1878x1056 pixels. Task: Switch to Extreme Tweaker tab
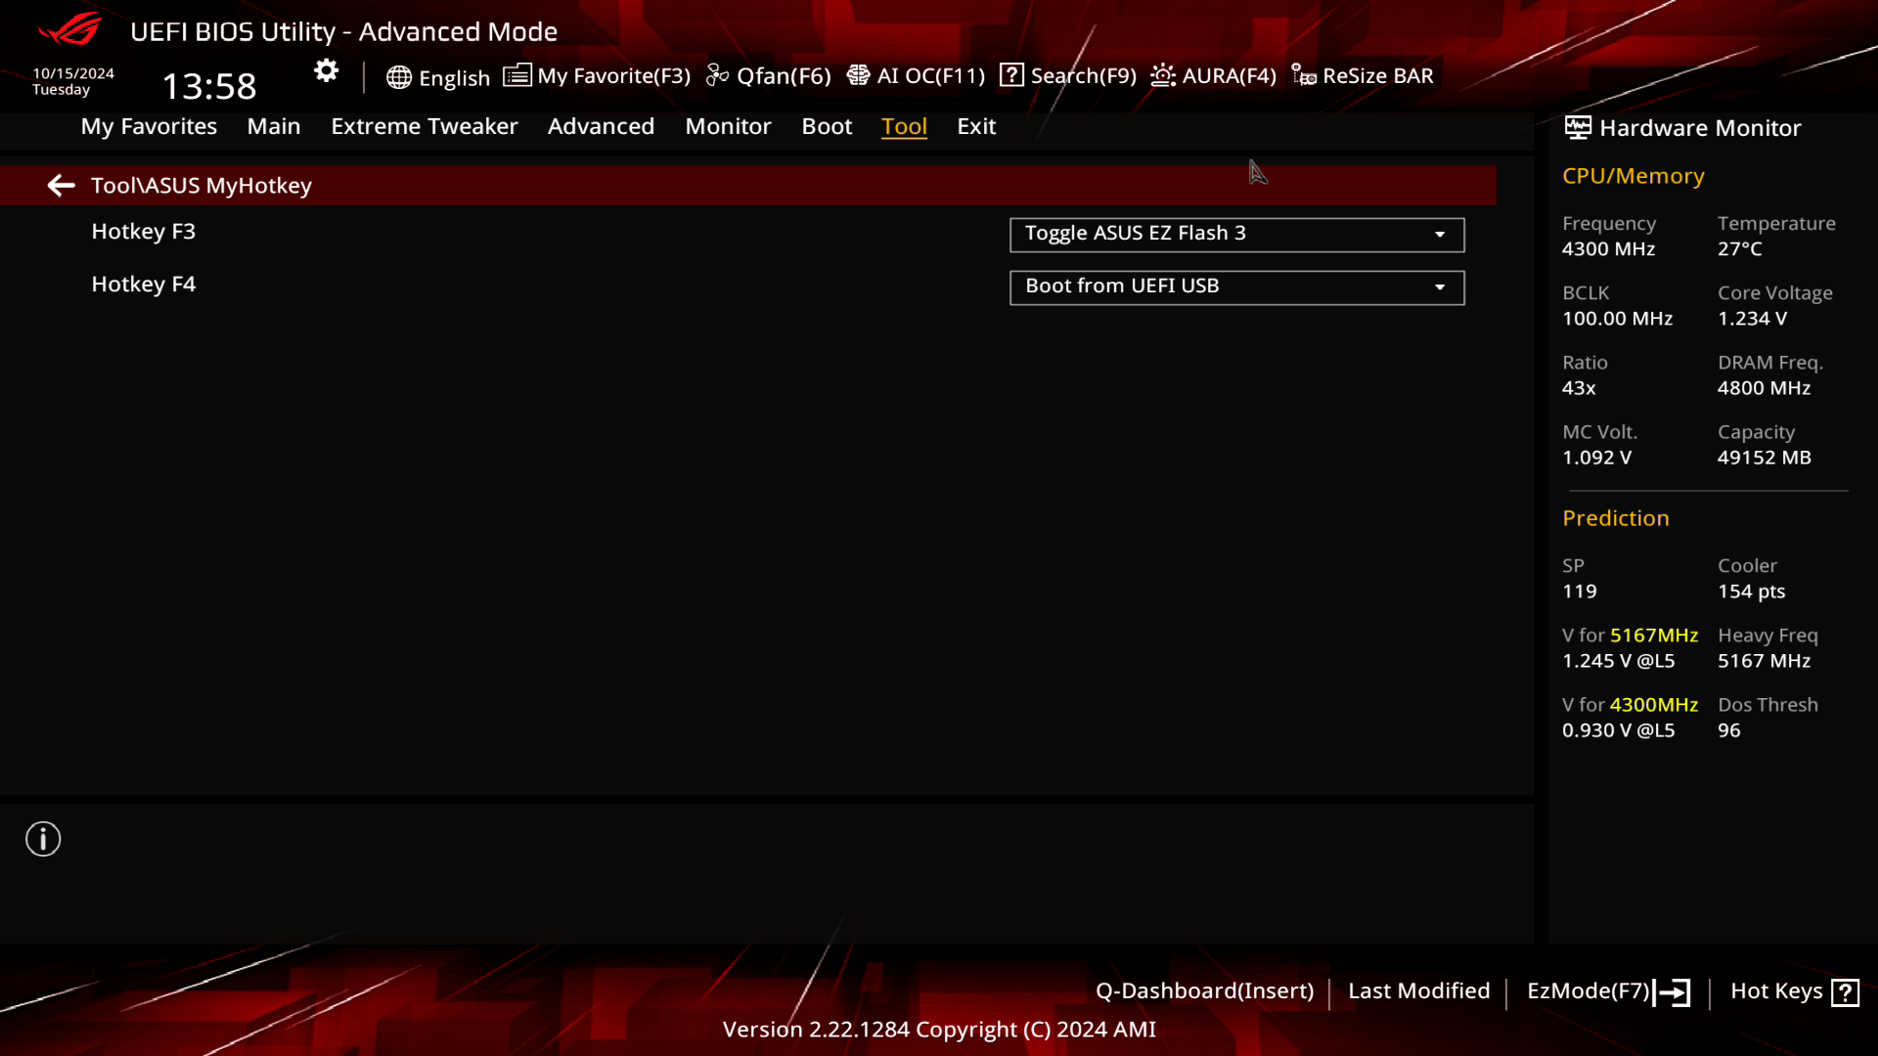[x=425, y=125]
